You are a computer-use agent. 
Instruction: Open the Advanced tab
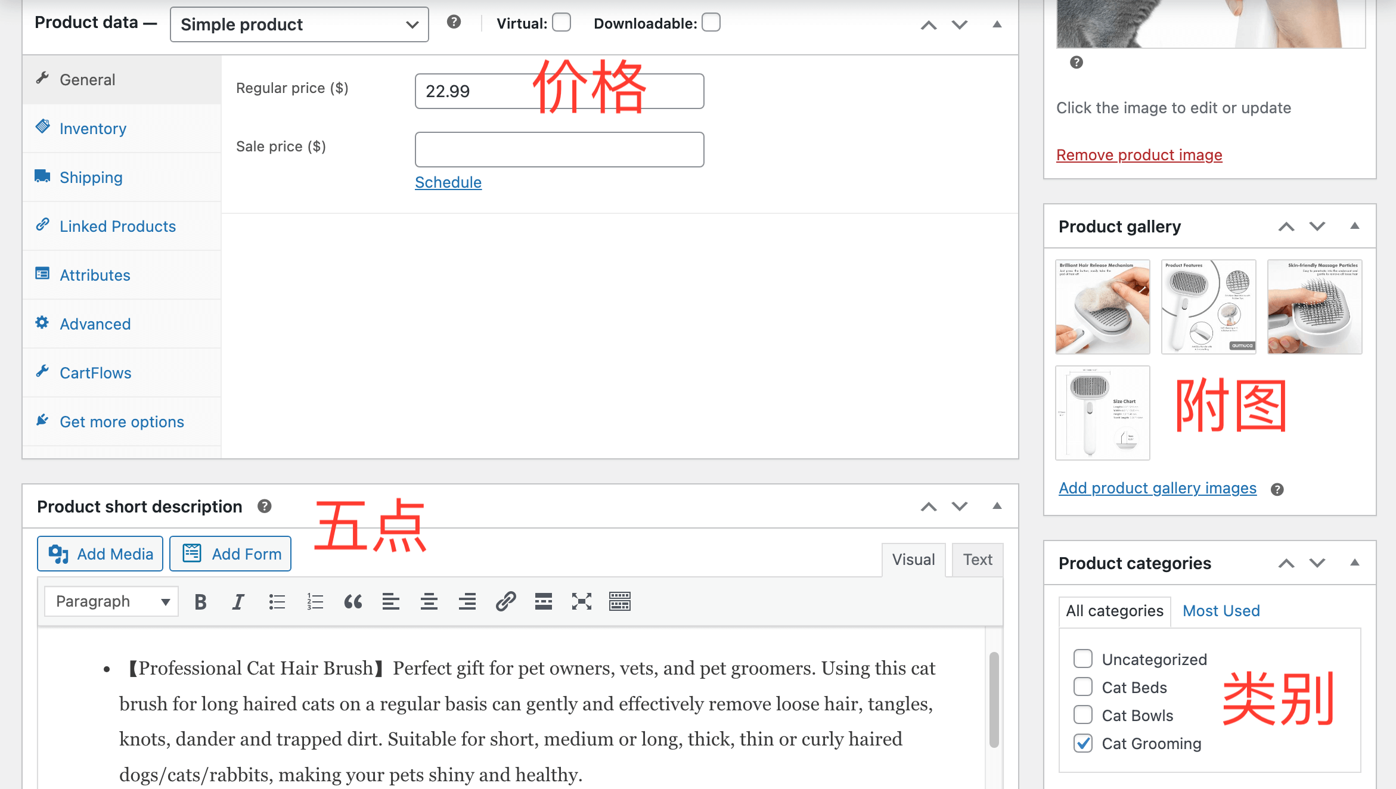(x=122, y=324)
